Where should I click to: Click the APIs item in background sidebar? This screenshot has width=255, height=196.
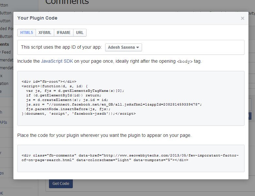click(x=3, y=122)
